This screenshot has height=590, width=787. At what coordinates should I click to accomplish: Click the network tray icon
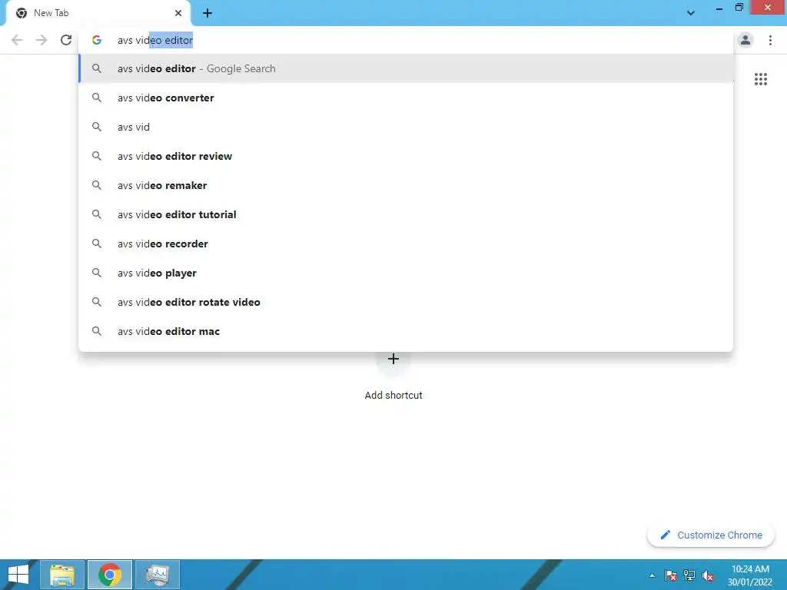pos(689,575)
